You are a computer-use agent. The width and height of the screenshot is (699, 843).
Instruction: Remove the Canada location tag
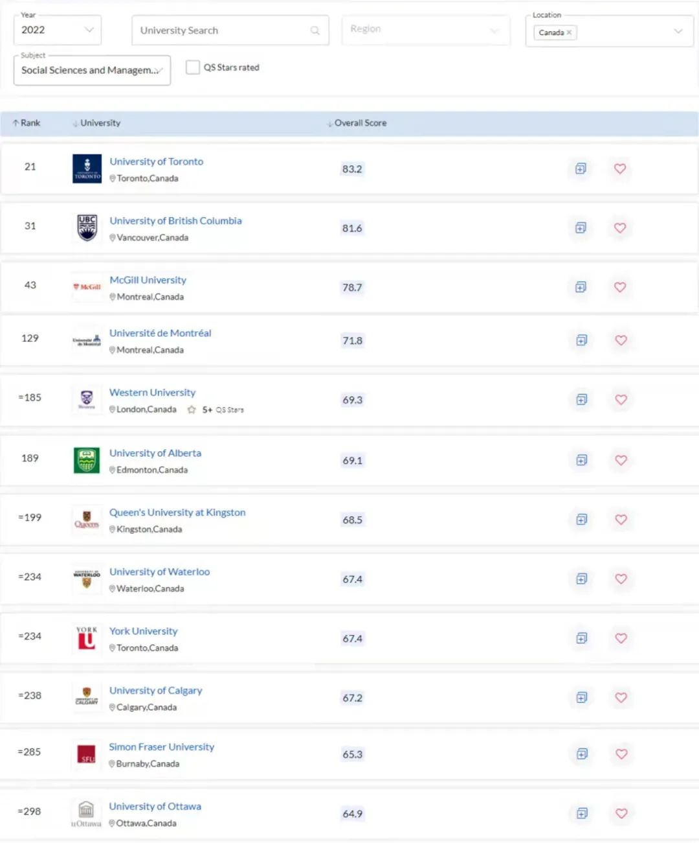point(570,32)
